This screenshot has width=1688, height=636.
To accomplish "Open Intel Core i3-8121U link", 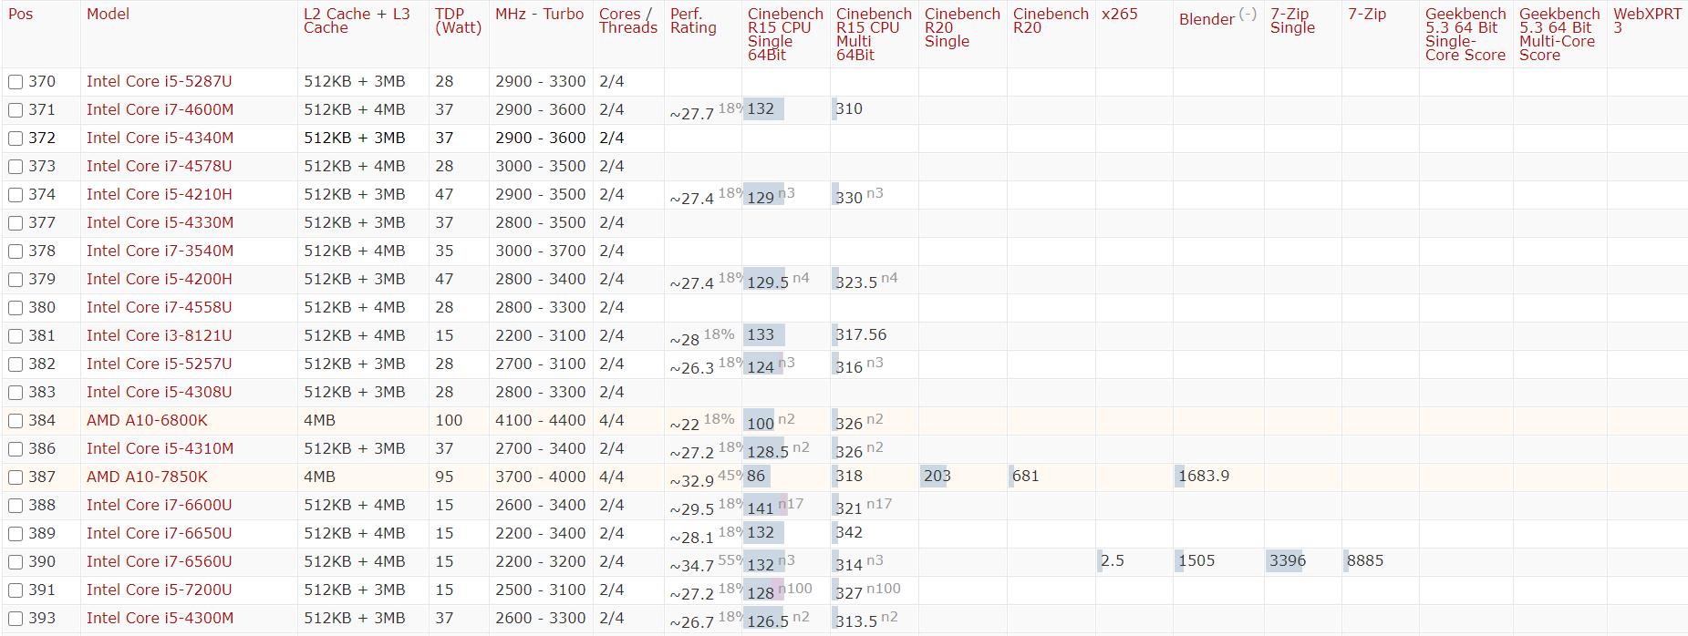I will pos(159,335).
